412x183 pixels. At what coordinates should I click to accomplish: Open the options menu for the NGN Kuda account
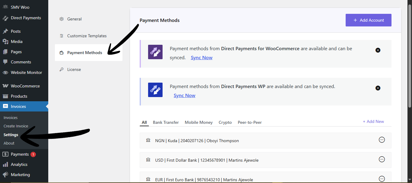pos(382,140)
